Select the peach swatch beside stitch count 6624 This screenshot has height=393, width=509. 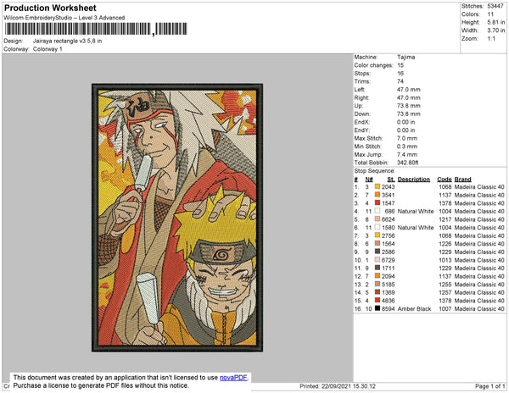click(378, 219)
